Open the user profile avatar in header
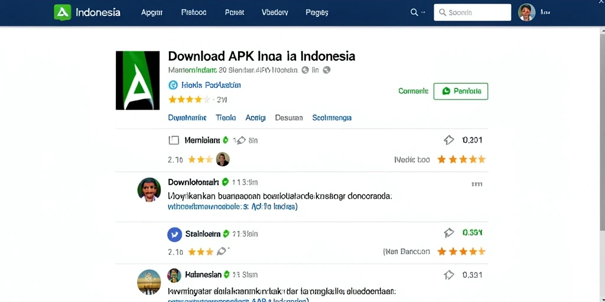 click(x=526, y=12)
